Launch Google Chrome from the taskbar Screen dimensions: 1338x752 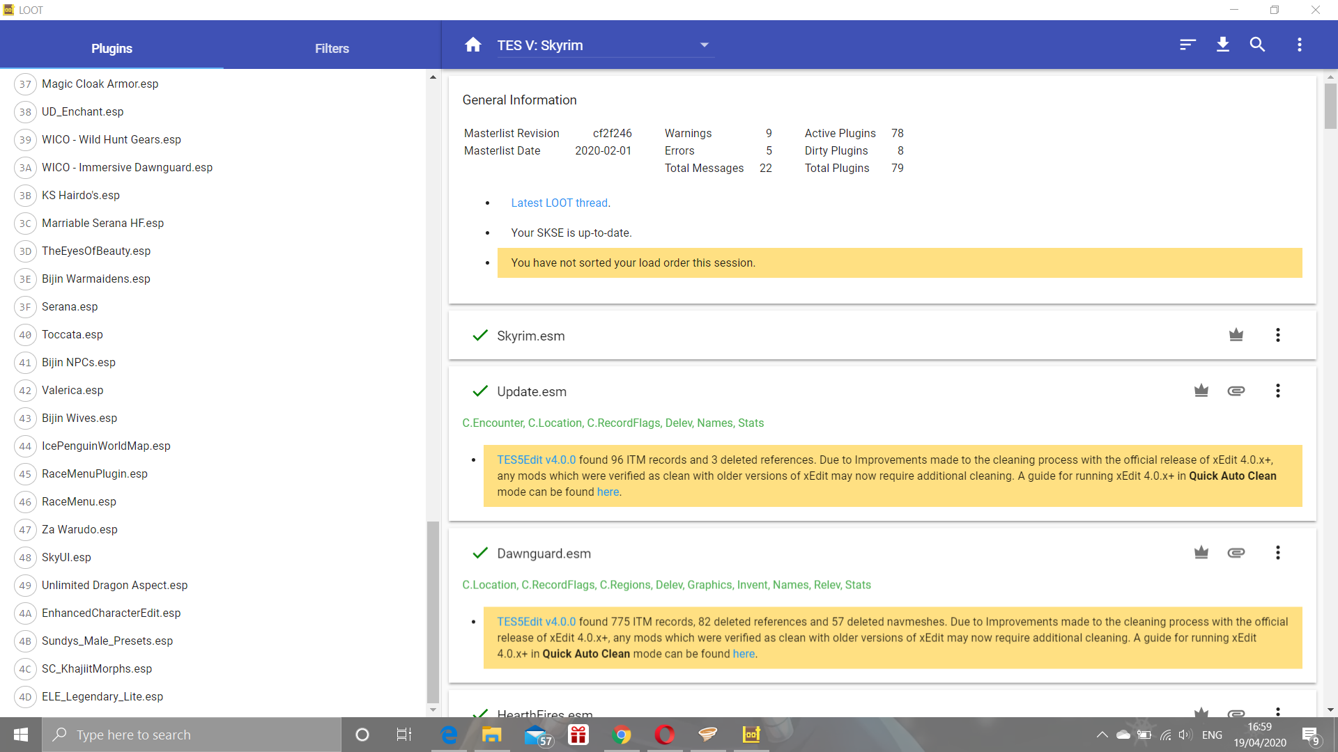(622, 735)
